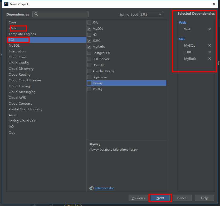The width and height of the screenshot is (220, 206).
Task: Click the search magnifier icon in Dependencies
Action: (x=36, y=14)
